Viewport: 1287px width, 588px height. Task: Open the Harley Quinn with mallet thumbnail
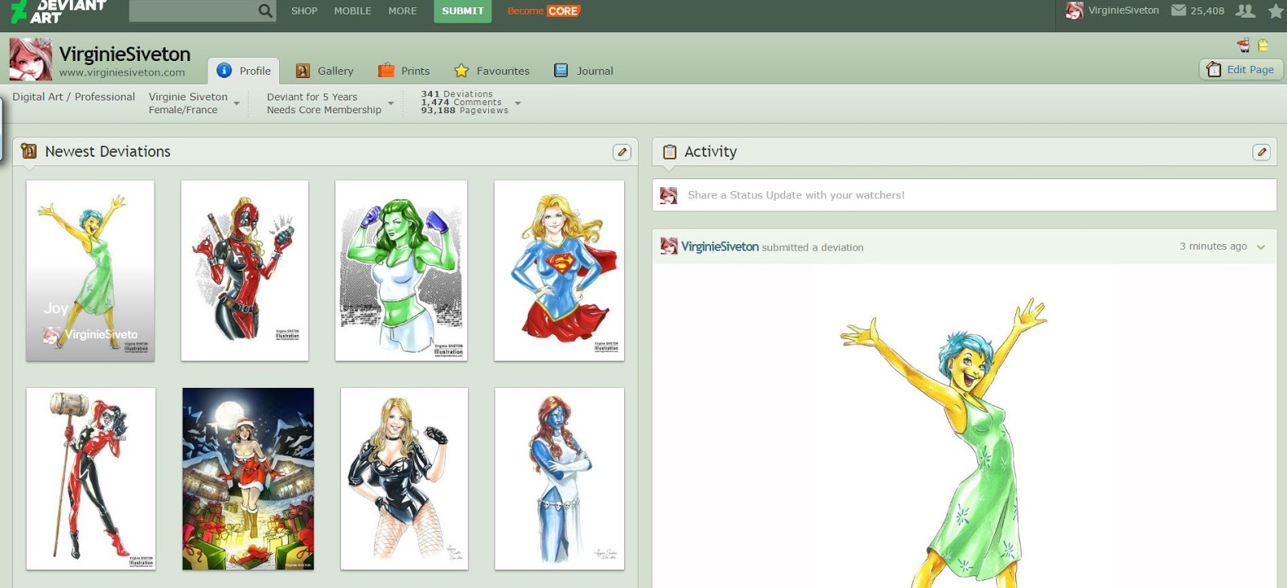[x=91, y=479]
